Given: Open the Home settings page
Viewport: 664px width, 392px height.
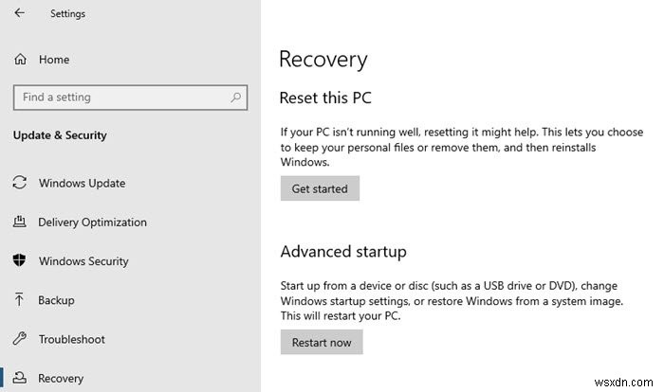Looking at the screenshot, I should click(x=54, y=60).
